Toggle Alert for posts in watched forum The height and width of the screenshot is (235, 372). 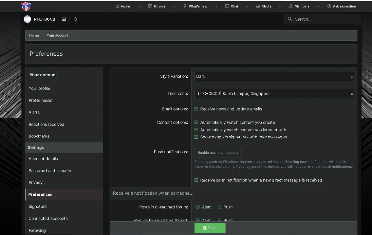pyautogui.click(x=198, y=207)
